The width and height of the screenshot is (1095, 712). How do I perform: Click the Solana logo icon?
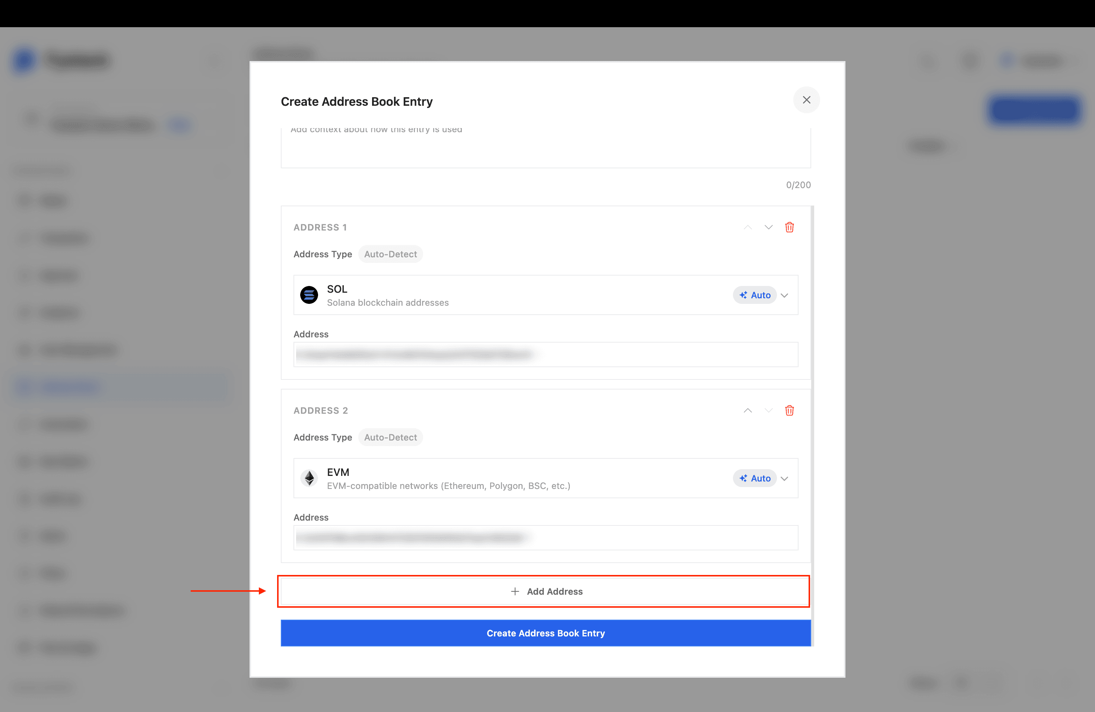pyautogui.click(x=309, y=295)
